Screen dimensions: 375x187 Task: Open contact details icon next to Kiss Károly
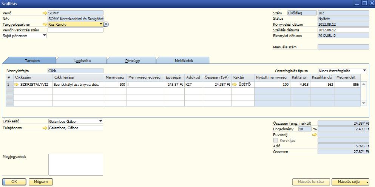(x=106, y=25)
